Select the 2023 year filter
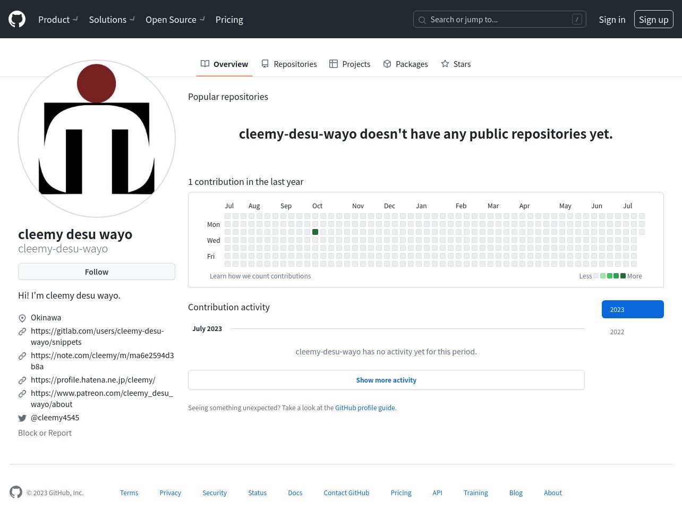Screen dimensions: 682x525 tap(633, 309)
